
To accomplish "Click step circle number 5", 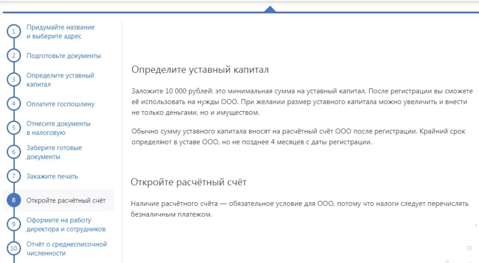I will (14, 128).
